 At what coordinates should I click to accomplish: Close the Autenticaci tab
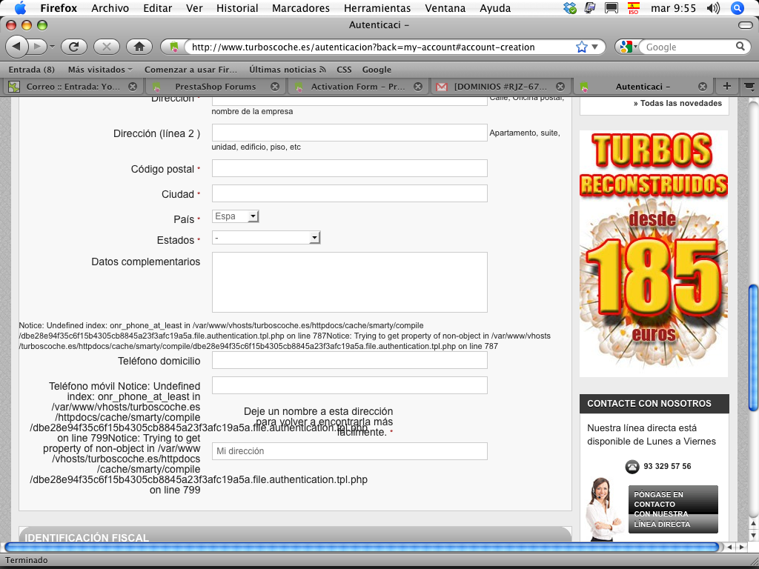pyautogui.click(x=703, y=87)
